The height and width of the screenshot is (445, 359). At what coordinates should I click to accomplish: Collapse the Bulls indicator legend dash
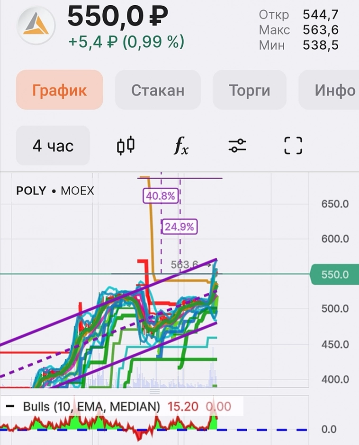[x=10, y=407]
